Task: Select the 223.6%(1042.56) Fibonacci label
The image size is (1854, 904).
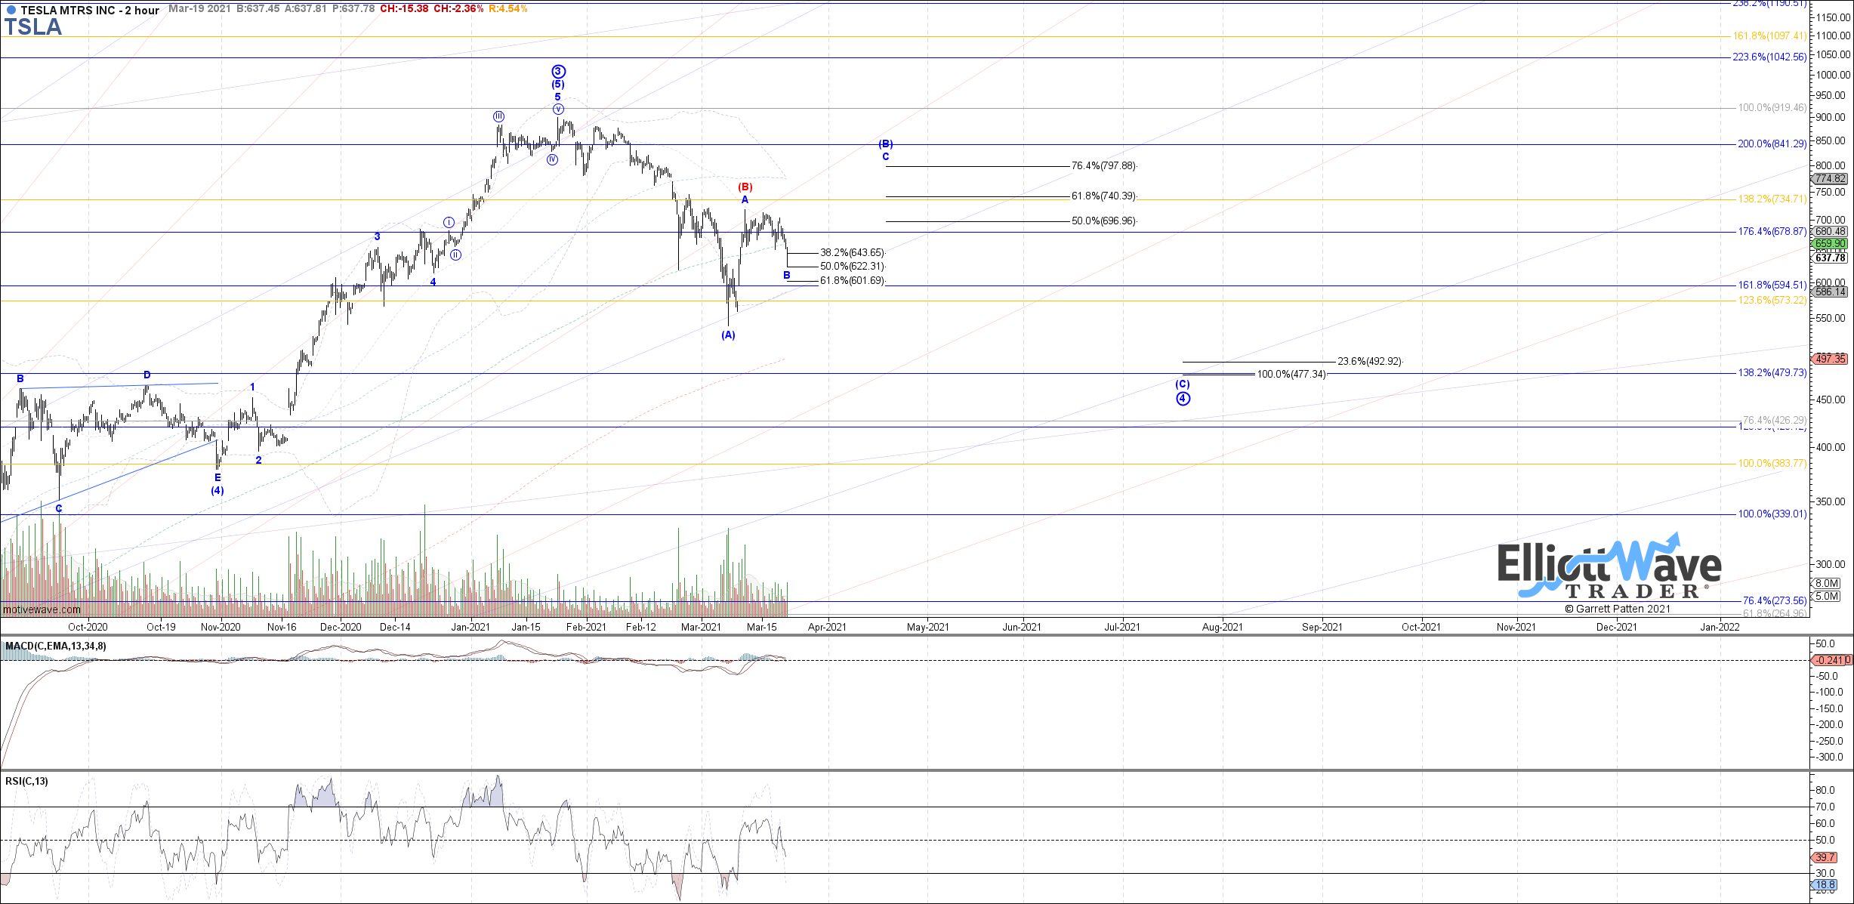Action: pyautogui.click(x=1769, y=57)
